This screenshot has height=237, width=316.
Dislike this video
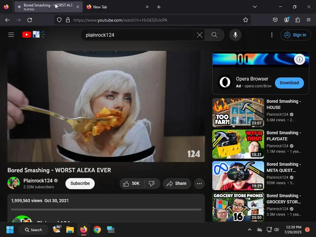(152, 184)
